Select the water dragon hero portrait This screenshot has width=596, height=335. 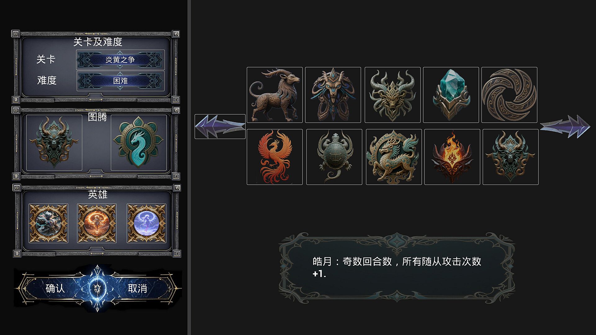coord(48,223)
